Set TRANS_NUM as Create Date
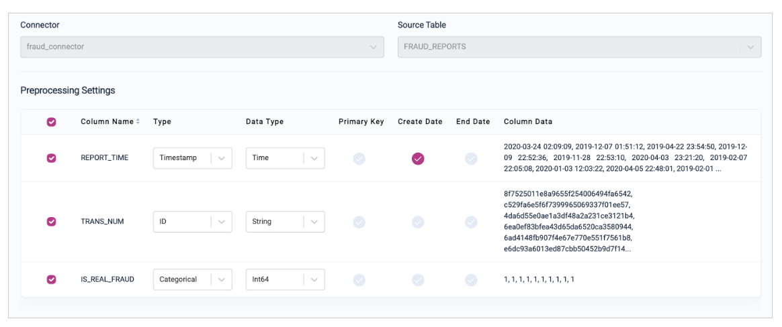The width and height of the screenshot is (782, 327). (418, 222)
